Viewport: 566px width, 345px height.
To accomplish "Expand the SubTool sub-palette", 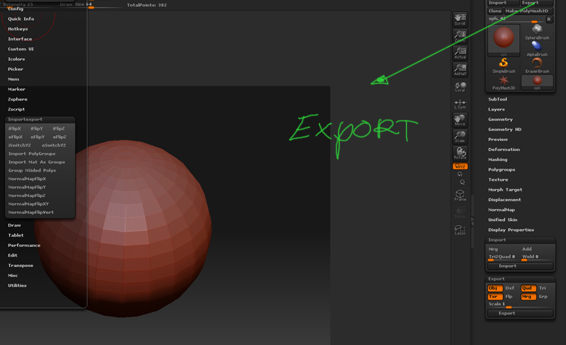I will click(x=497, y=99).
